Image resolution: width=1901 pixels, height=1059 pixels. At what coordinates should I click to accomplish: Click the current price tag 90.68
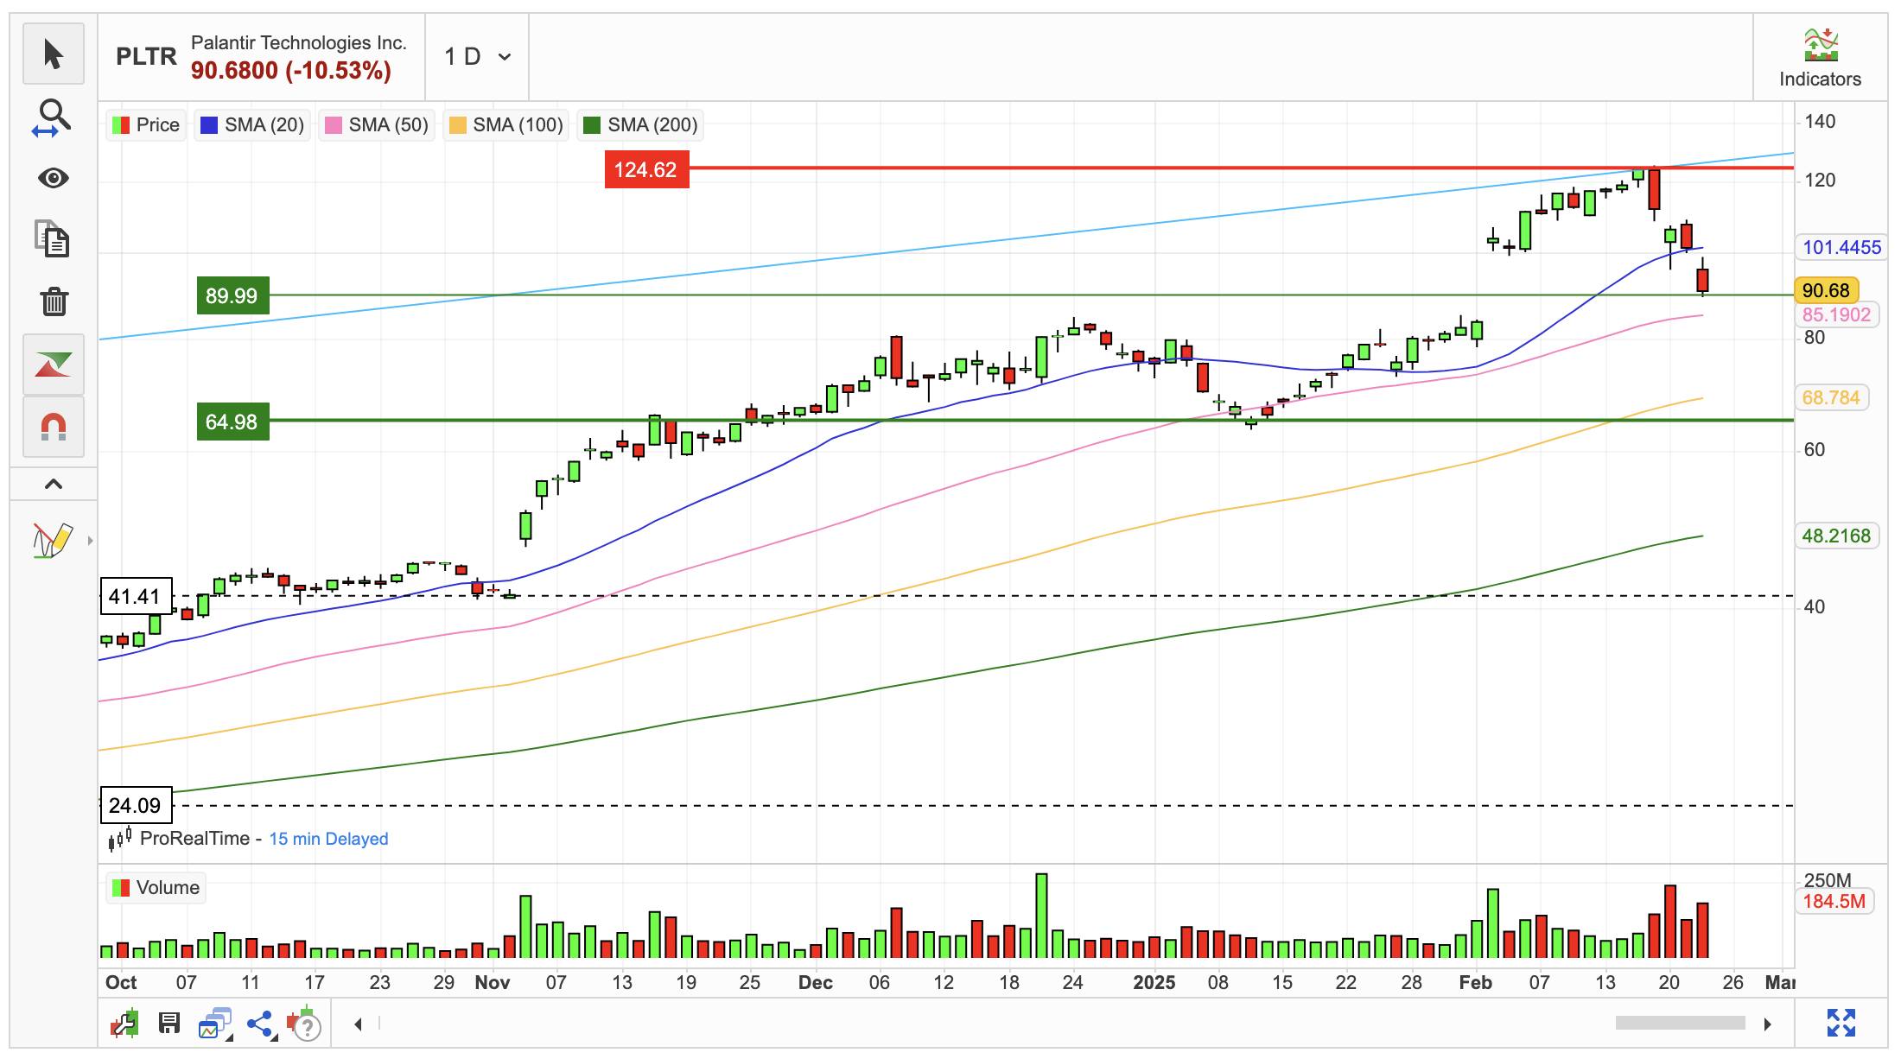tap(1826, 291)
